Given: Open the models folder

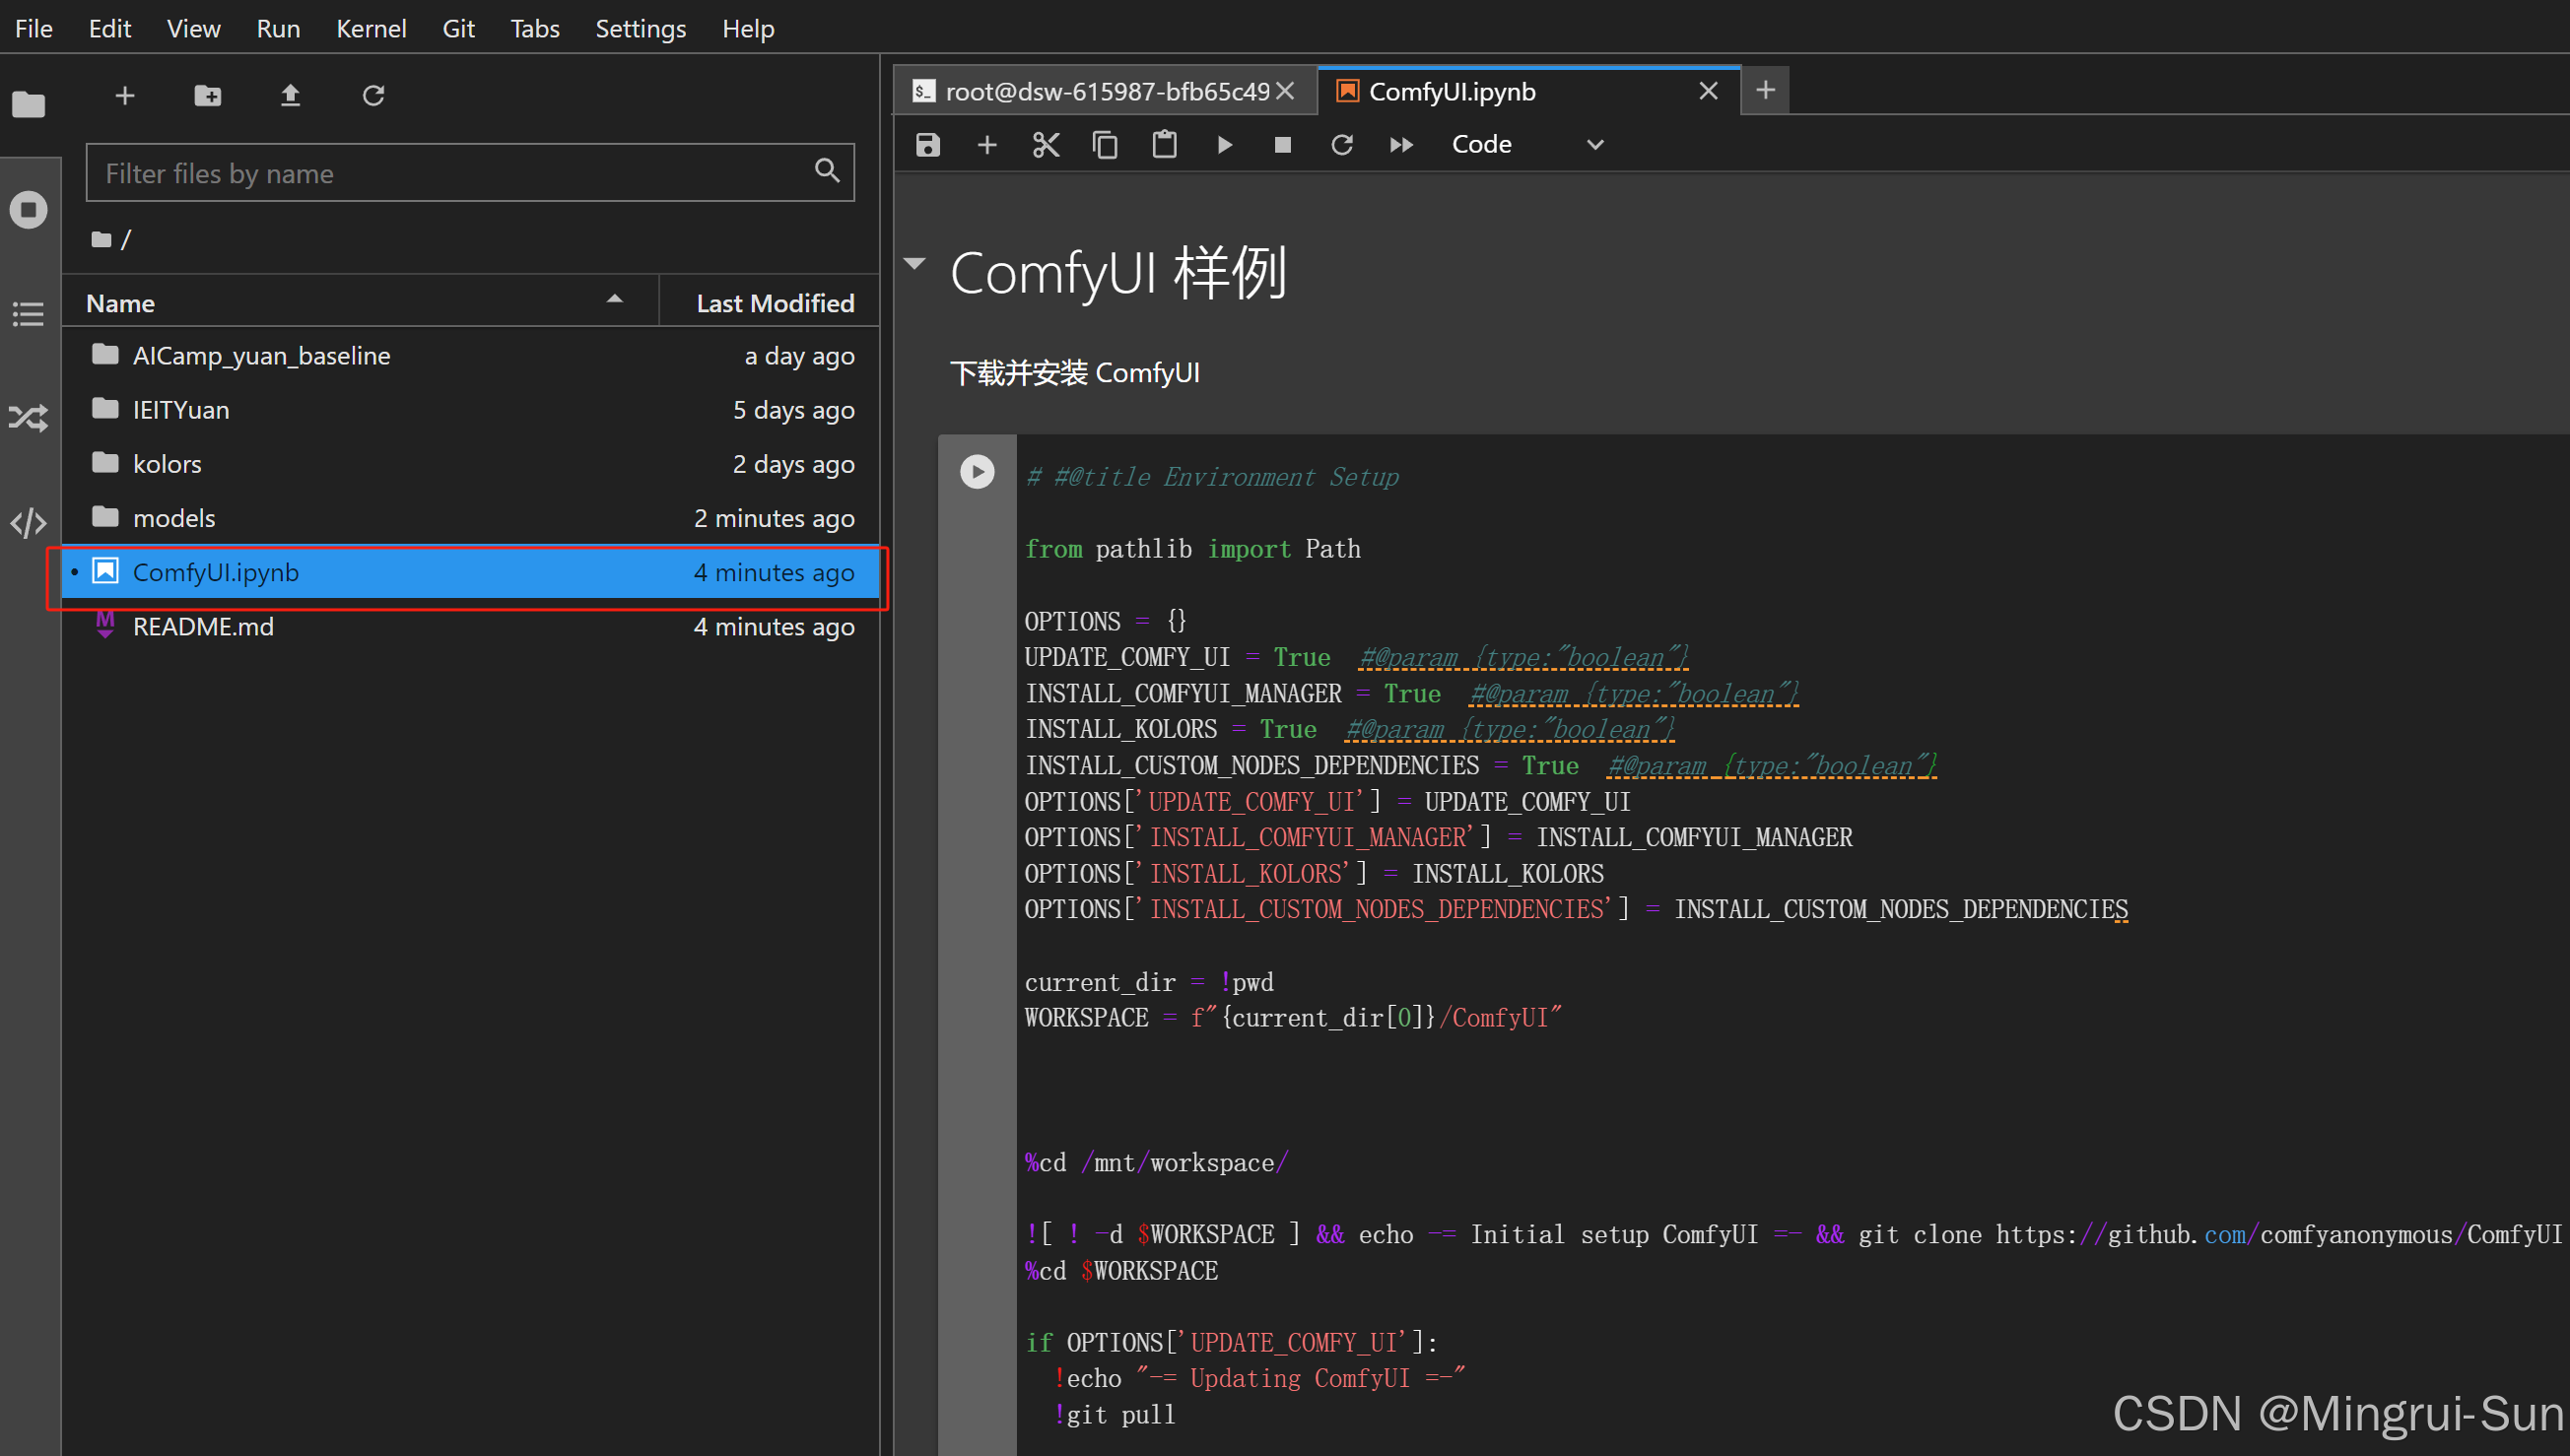Looking at the screenshot, I should pyautogui.click(x=173, y=518).
